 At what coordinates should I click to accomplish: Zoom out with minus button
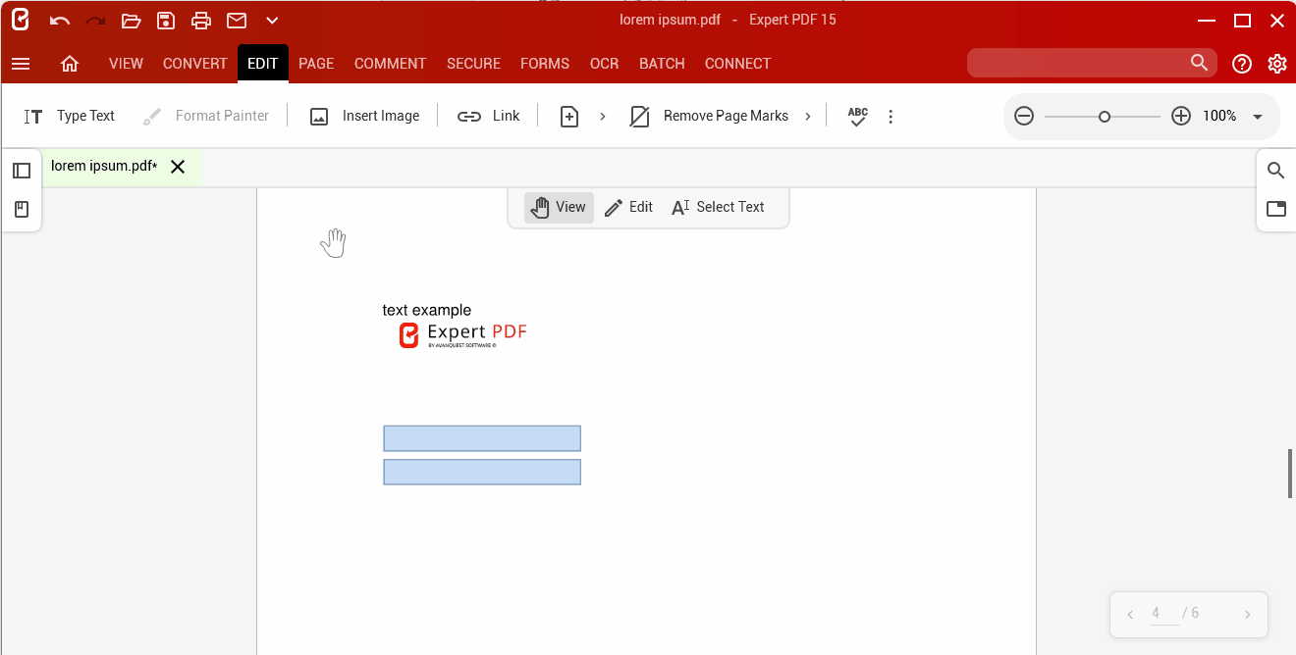[x=1024, y=116]
